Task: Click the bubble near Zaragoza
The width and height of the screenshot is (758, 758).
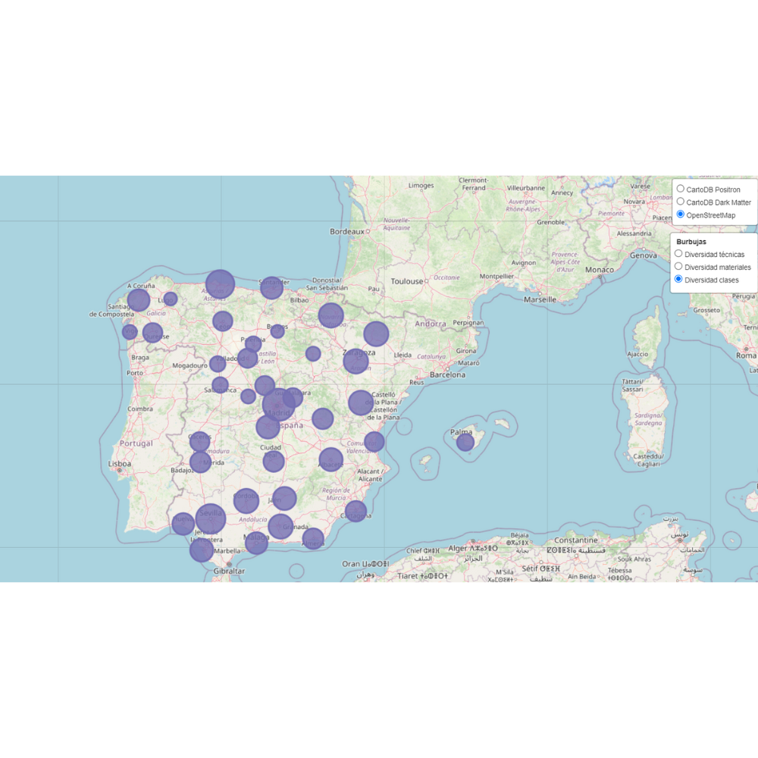Action: (358, 362)
